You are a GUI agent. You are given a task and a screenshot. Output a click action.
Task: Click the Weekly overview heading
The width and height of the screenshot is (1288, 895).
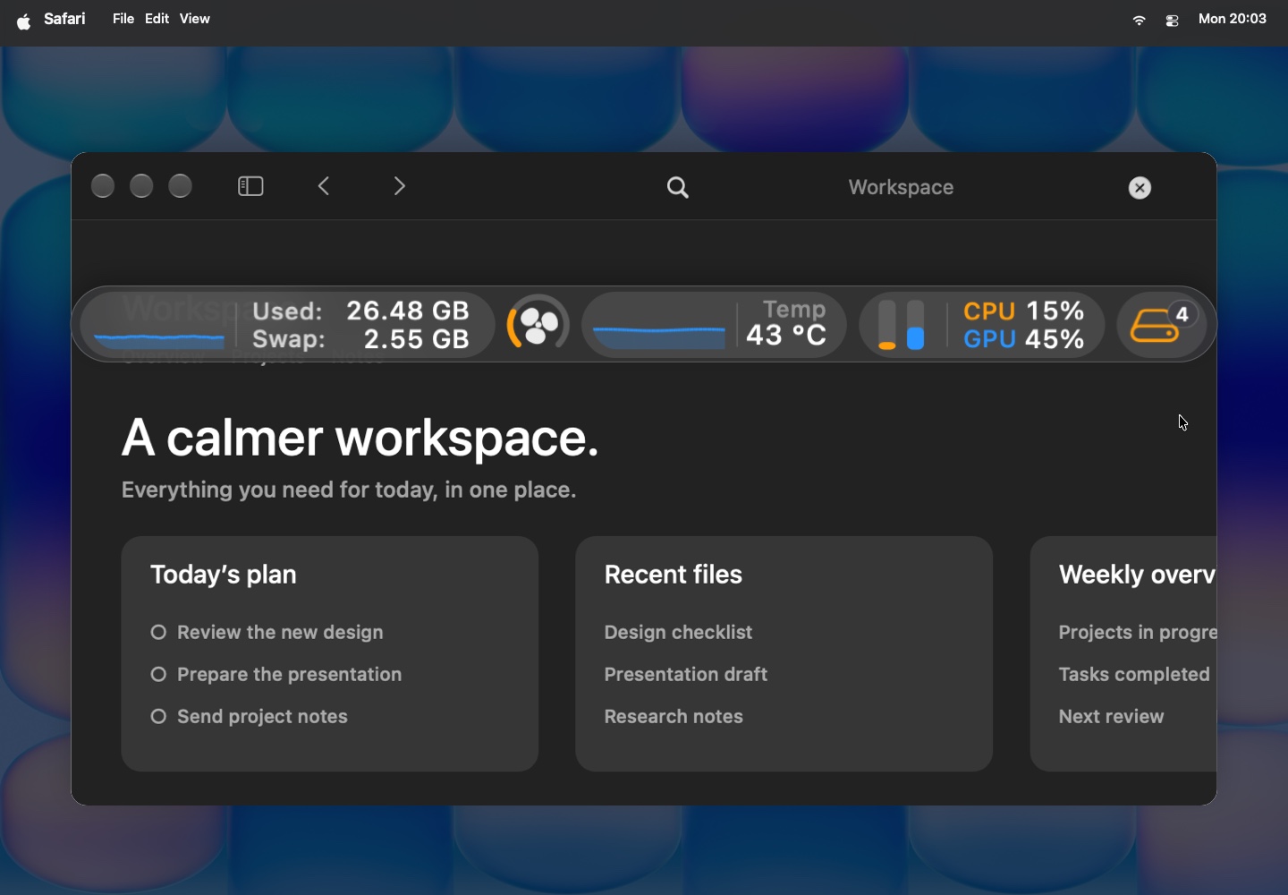coord(1137,575)
